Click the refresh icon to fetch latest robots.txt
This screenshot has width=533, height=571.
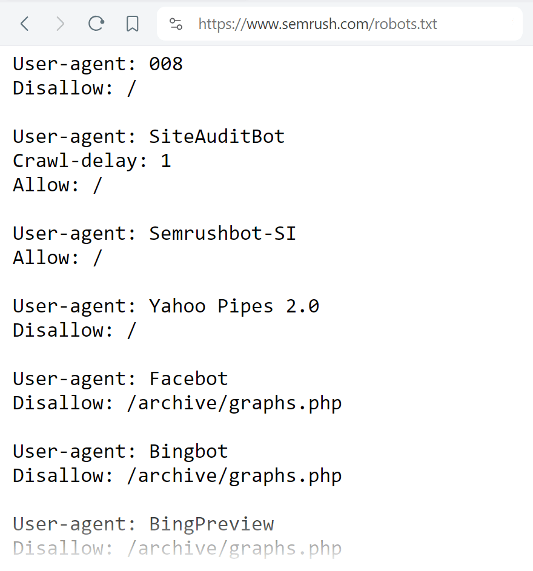click(x=96, y=24)
